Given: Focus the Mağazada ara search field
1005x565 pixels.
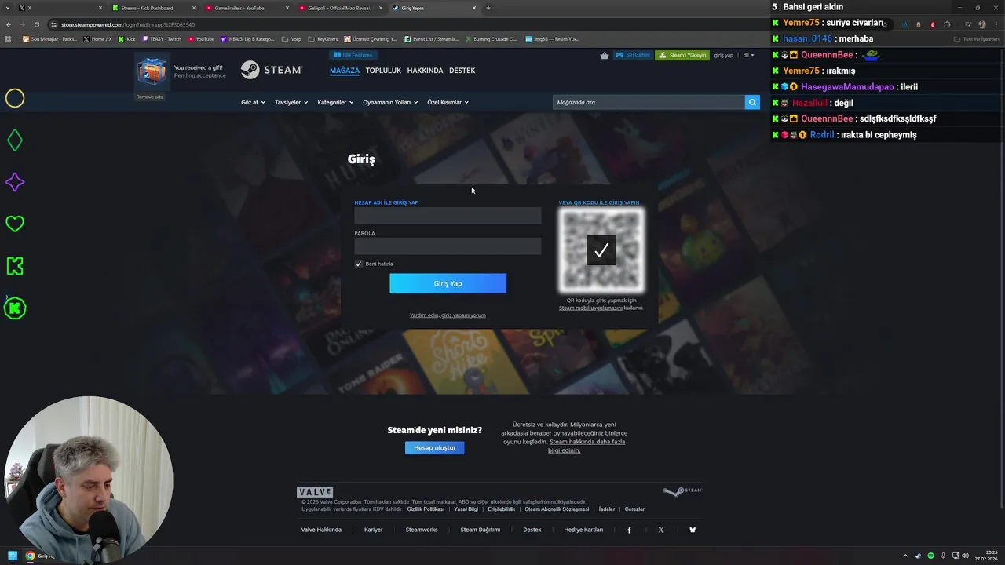Looking at the screenshot, I should point(649,102).
